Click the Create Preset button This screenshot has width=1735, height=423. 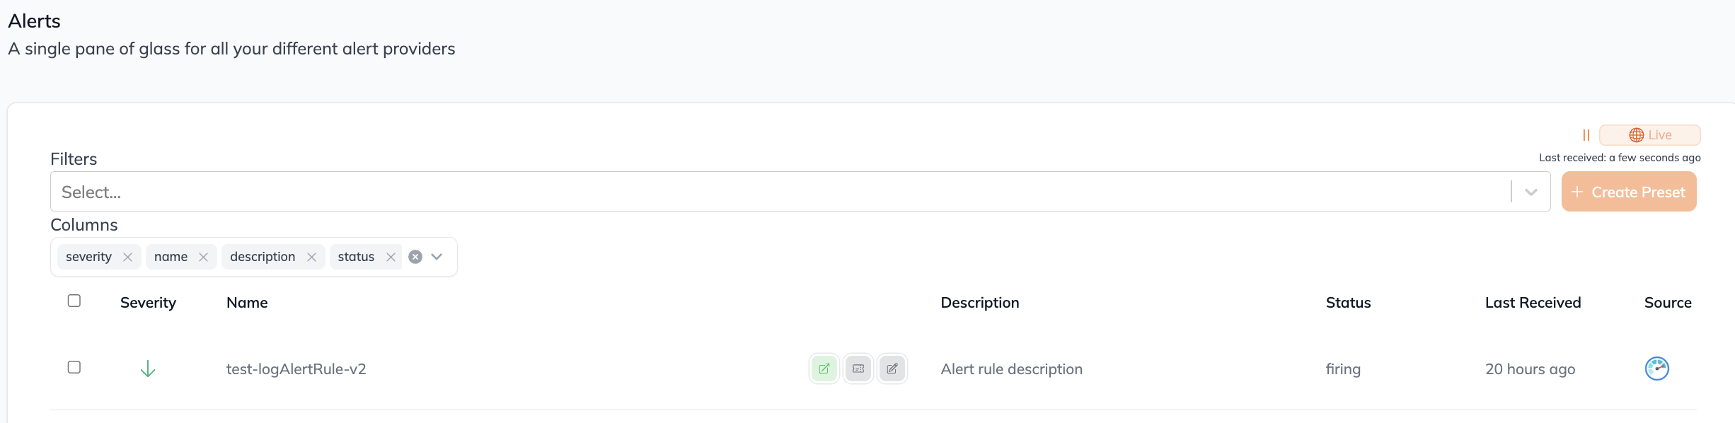[1629, 192]
